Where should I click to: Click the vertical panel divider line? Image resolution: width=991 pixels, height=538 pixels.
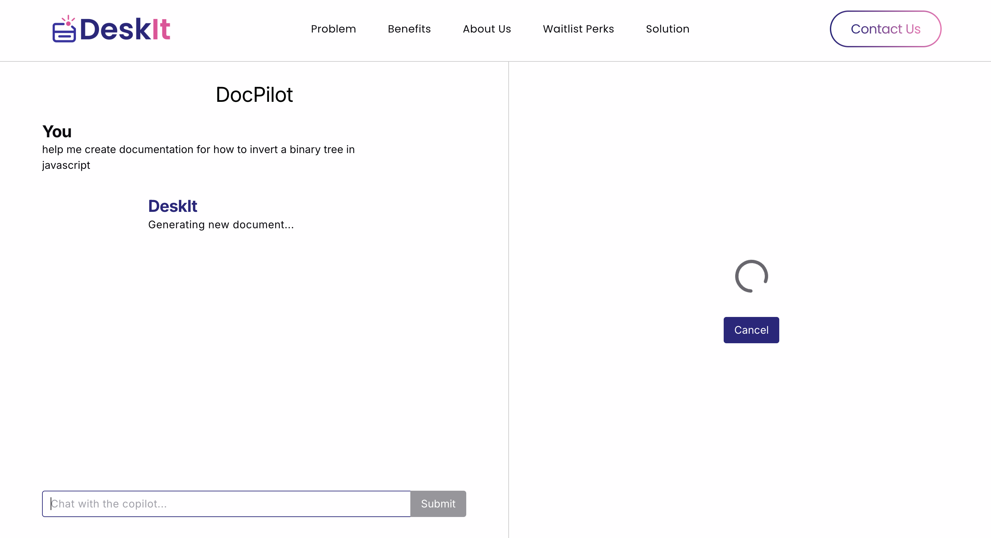point(508,300)
